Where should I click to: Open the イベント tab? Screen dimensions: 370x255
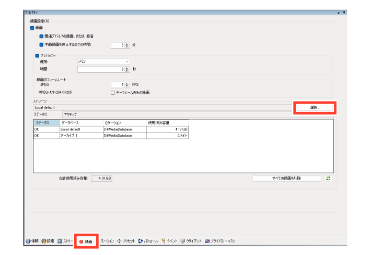(169, 241)
